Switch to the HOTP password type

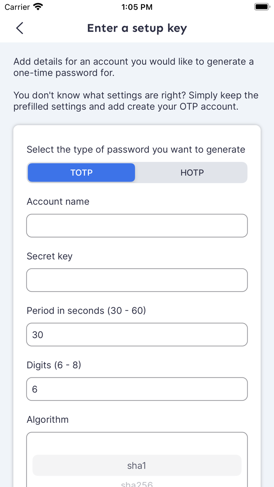coord(192,173)
